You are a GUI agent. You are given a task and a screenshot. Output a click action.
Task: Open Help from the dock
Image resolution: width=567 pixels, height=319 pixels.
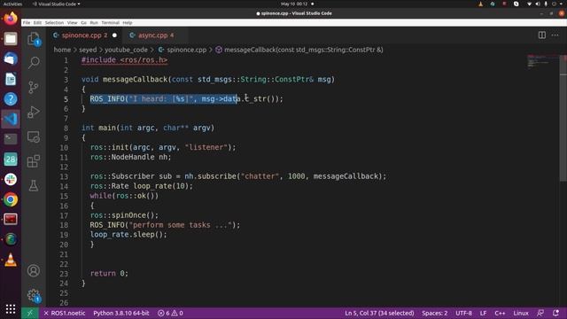point(11,98)
